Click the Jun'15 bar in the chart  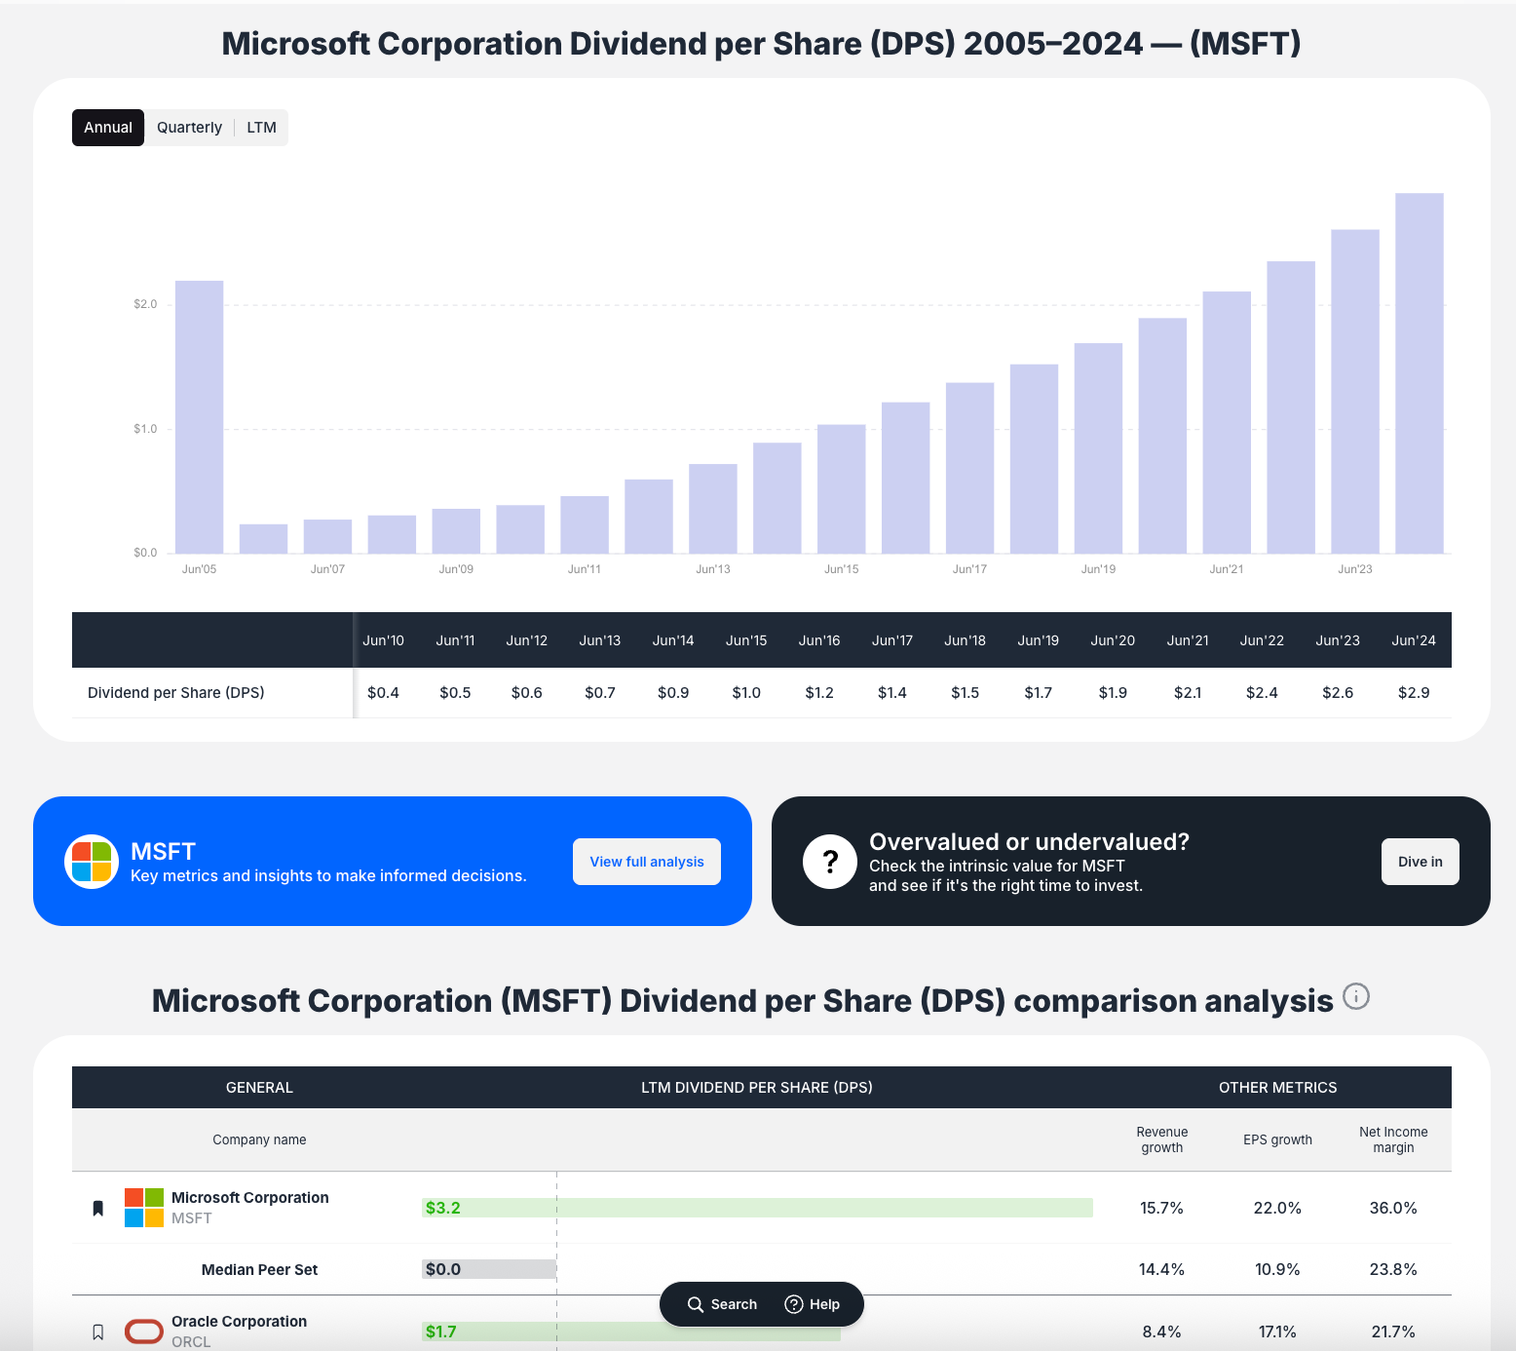[842, 489]
